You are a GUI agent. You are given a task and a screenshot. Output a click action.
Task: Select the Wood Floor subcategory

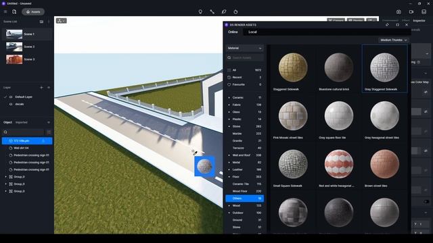click(x=244, y=191)
